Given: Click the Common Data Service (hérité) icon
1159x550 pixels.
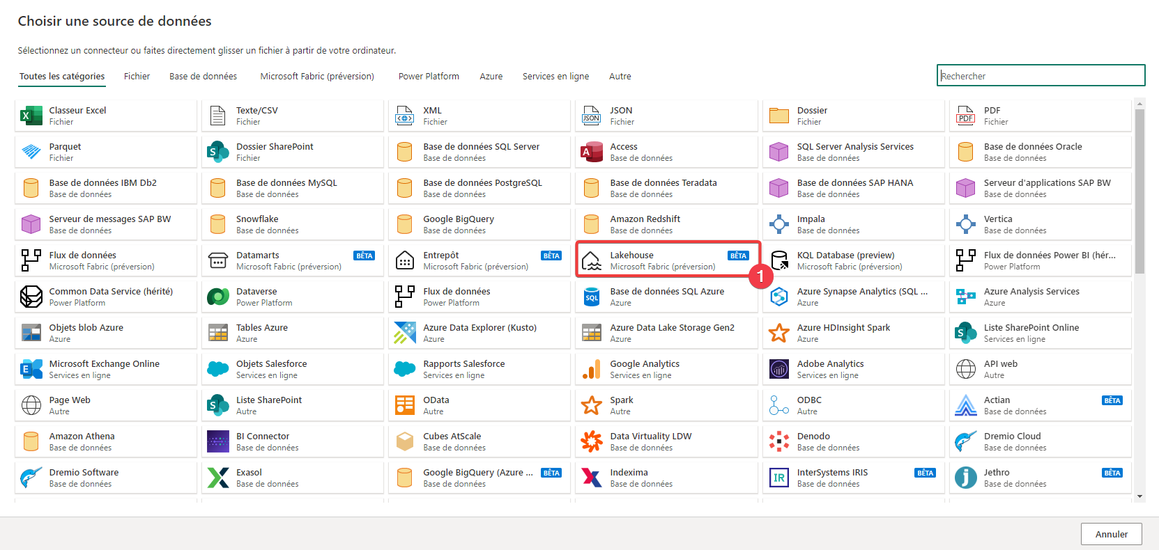Looking at the screenshot, I should coord(31,297).
